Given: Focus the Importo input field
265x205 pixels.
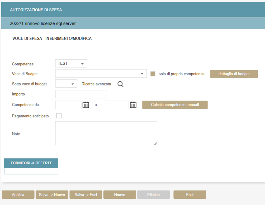Looking at the screenshot, I should (81, 94).
